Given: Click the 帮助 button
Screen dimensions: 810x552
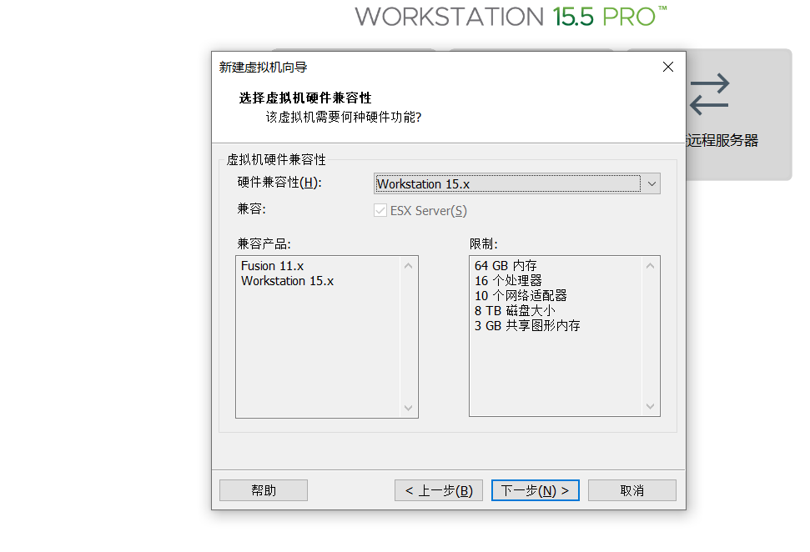Looking at the screenshot, I should pos(264,490).
